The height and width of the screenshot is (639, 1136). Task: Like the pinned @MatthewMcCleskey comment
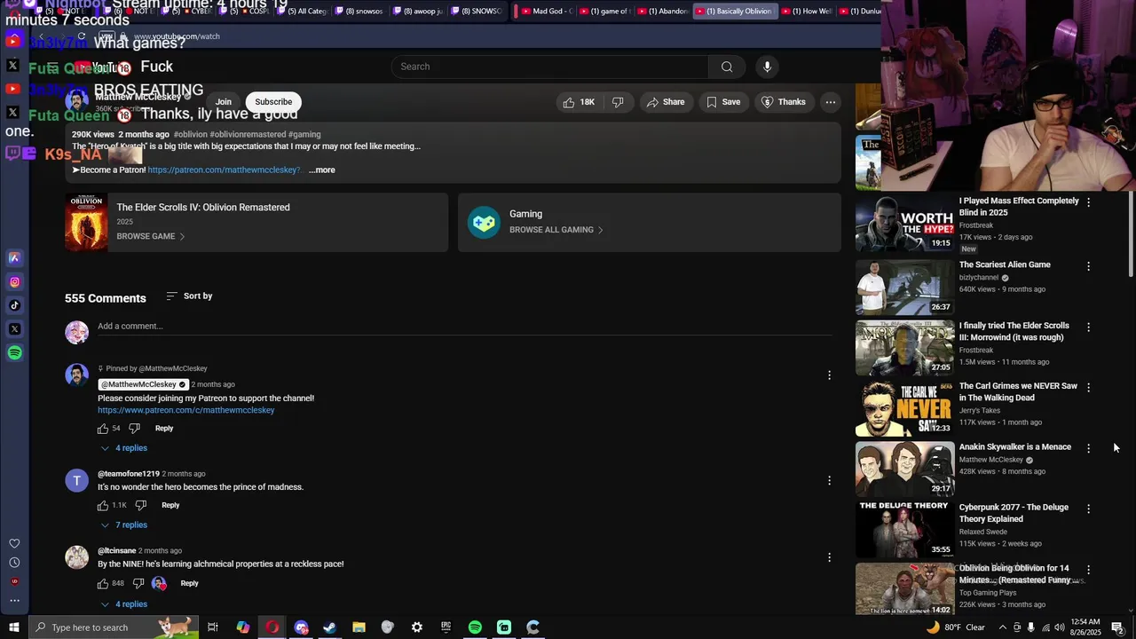pos(103,429)
